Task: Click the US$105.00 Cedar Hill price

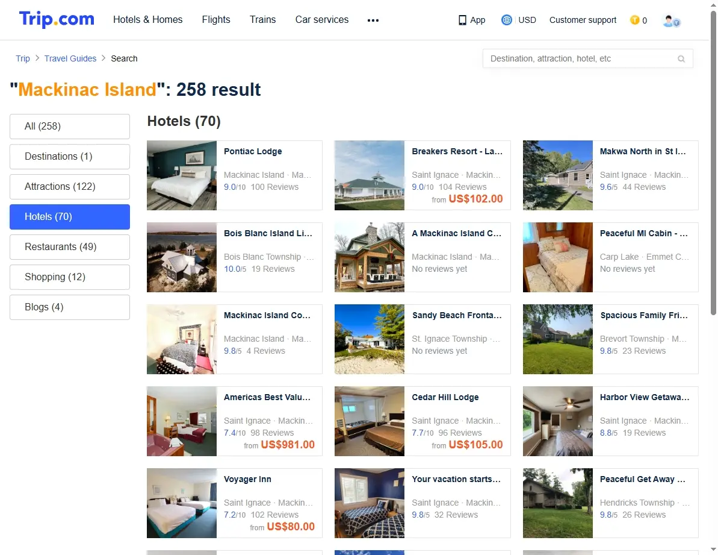Action: click(x=476, y=445)
